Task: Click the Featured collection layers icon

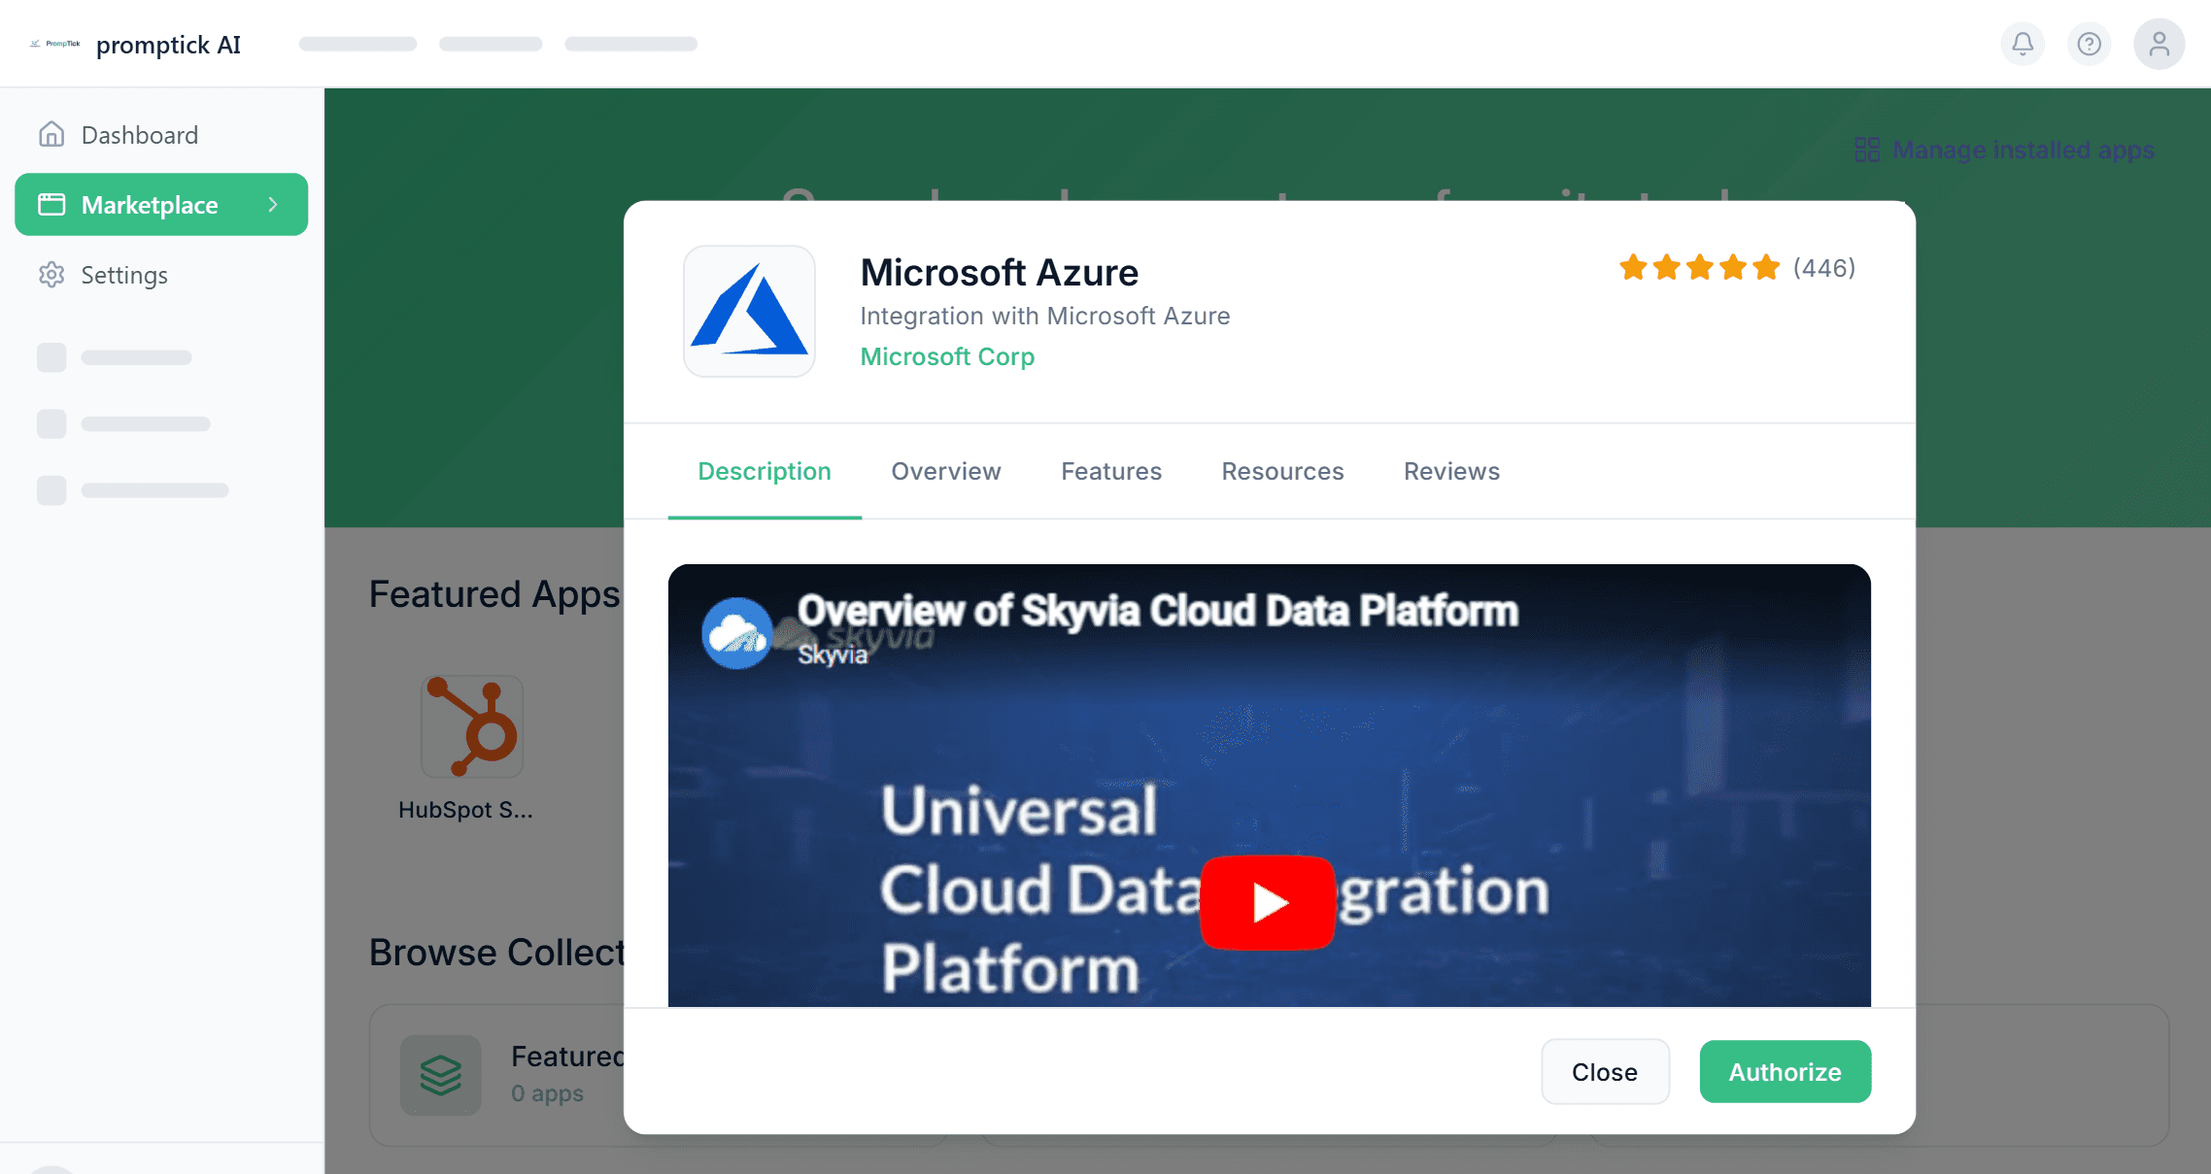Action: (441, 1074)
